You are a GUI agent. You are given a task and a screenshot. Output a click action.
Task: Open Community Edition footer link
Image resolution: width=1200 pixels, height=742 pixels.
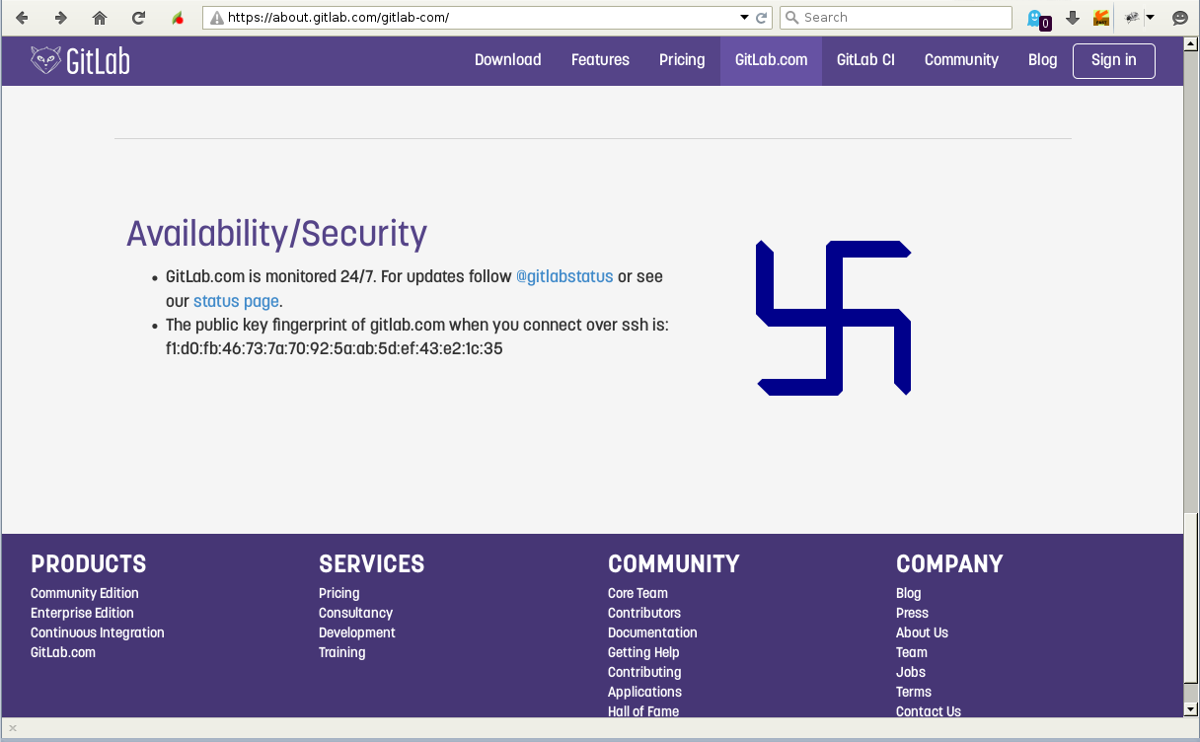click(85, 593)
